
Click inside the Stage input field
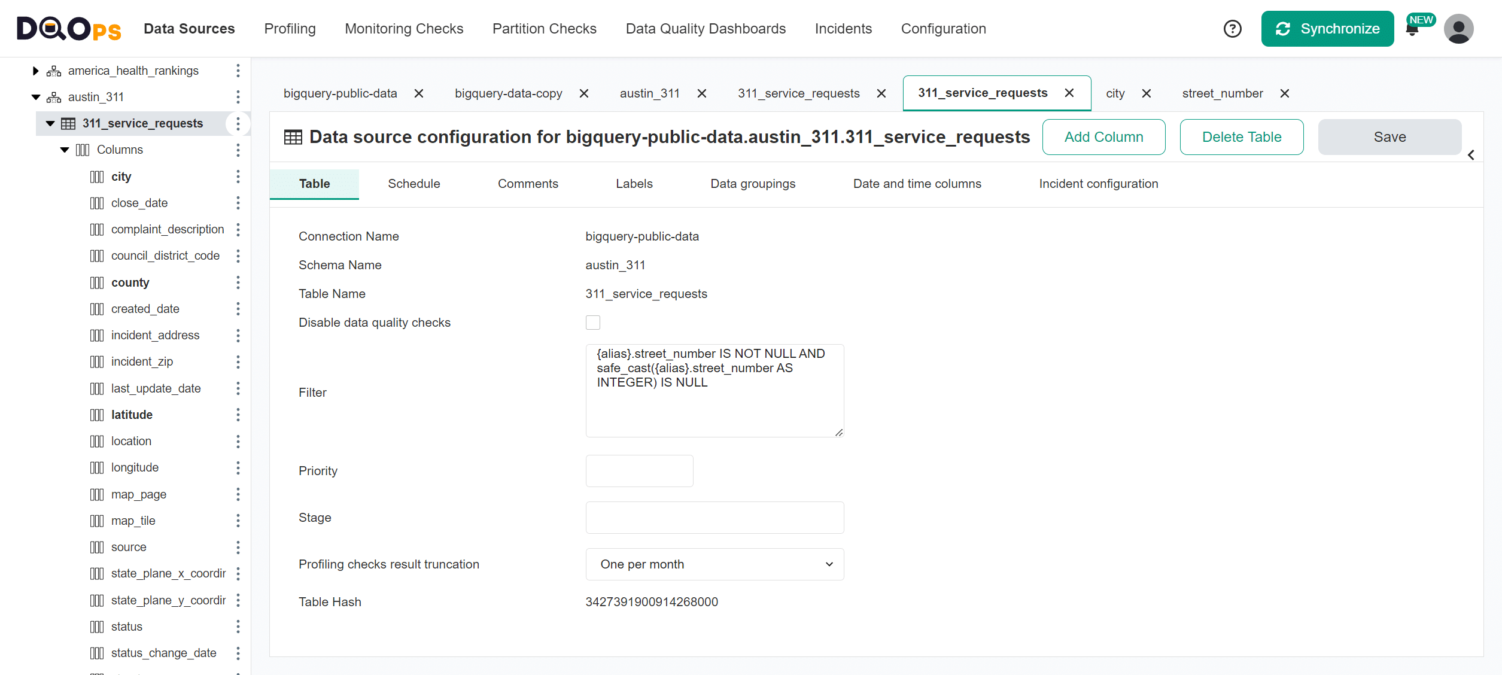[714, 517]
